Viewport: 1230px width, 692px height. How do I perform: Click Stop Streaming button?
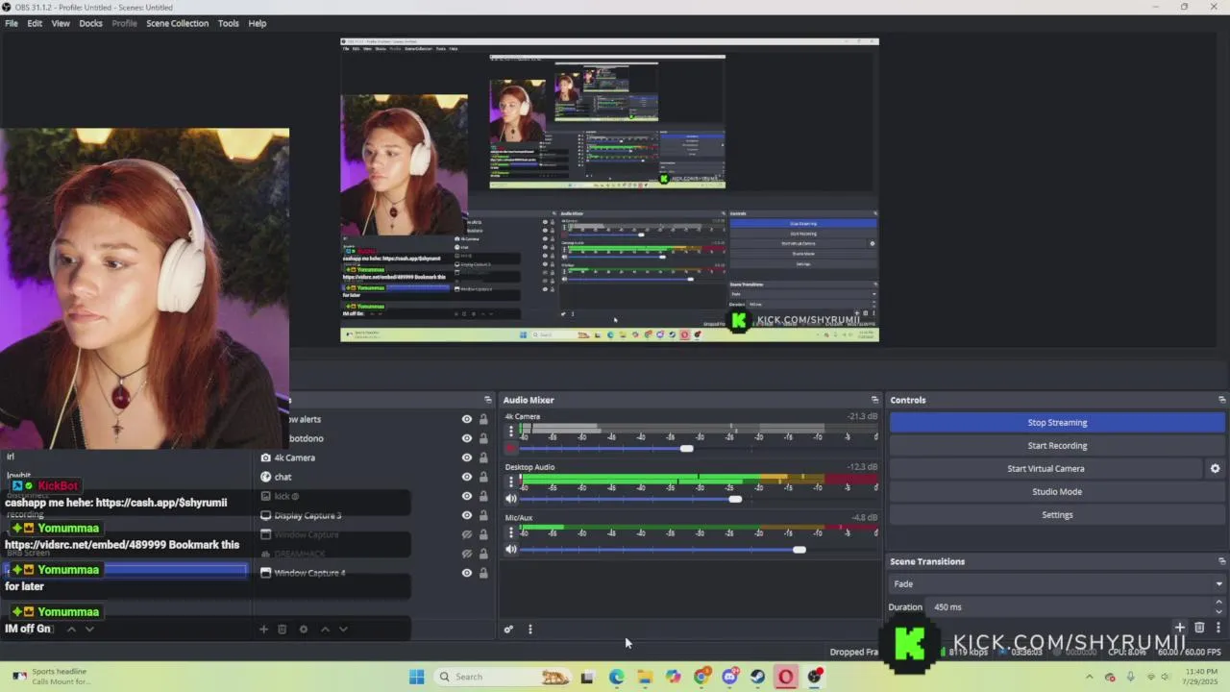(1057, 422)
